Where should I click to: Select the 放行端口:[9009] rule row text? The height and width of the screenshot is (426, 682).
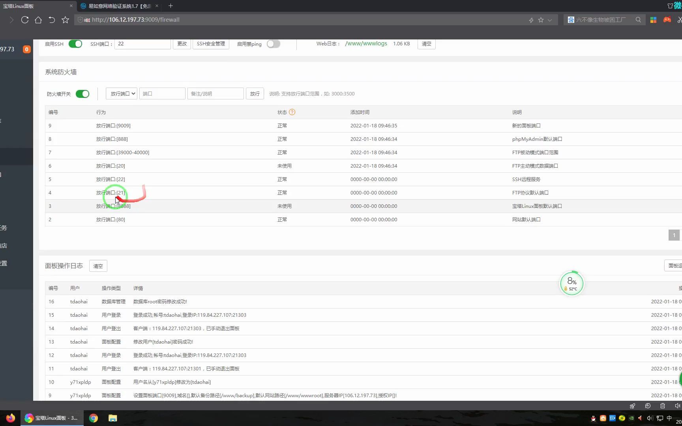[x=113, y=126]
